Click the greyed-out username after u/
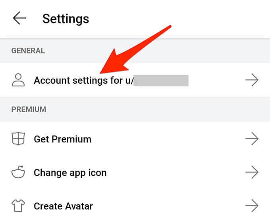 [x=161, y=81]
